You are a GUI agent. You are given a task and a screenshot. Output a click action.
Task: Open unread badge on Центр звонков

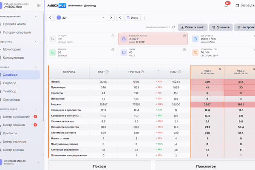pos(35,125)
